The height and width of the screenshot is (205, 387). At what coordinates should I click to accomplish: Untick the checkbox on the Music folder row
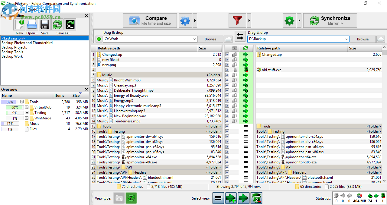point(227,75)
